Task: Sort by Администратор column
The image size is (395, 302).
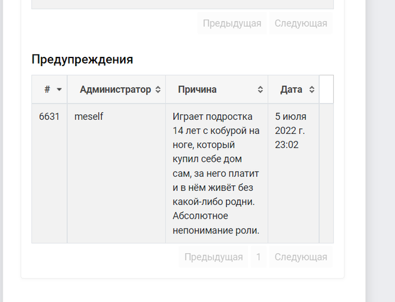Action: (117, 89)
